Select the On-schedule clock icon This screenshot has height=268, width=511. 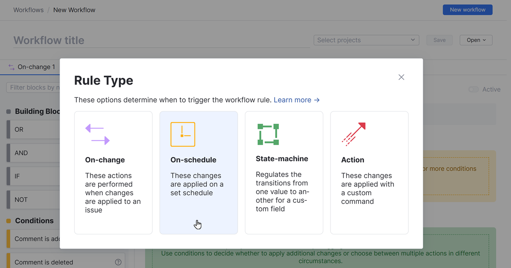[183, 134]
